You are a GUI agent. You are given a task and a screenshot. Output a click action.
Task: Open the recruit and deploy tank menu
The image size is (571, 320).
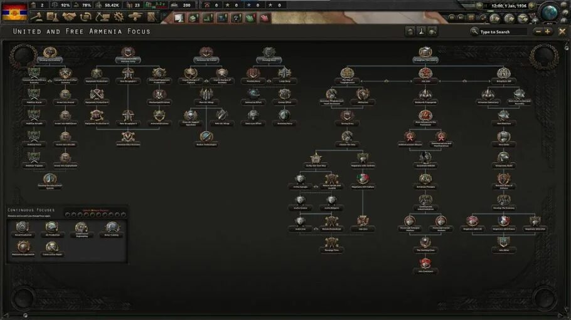pos(135,17)
